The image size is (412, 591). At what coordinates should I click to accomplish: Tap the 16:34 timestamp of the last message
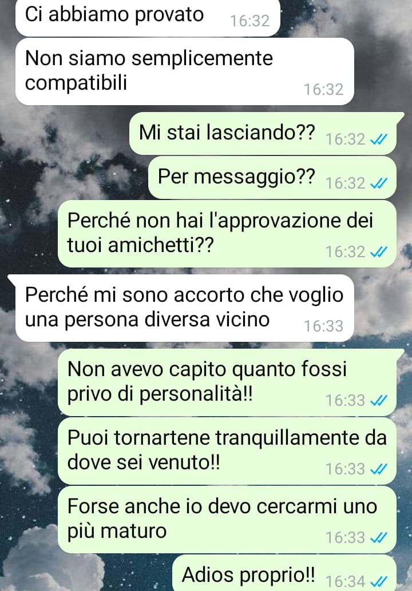[x=345, y=582]
